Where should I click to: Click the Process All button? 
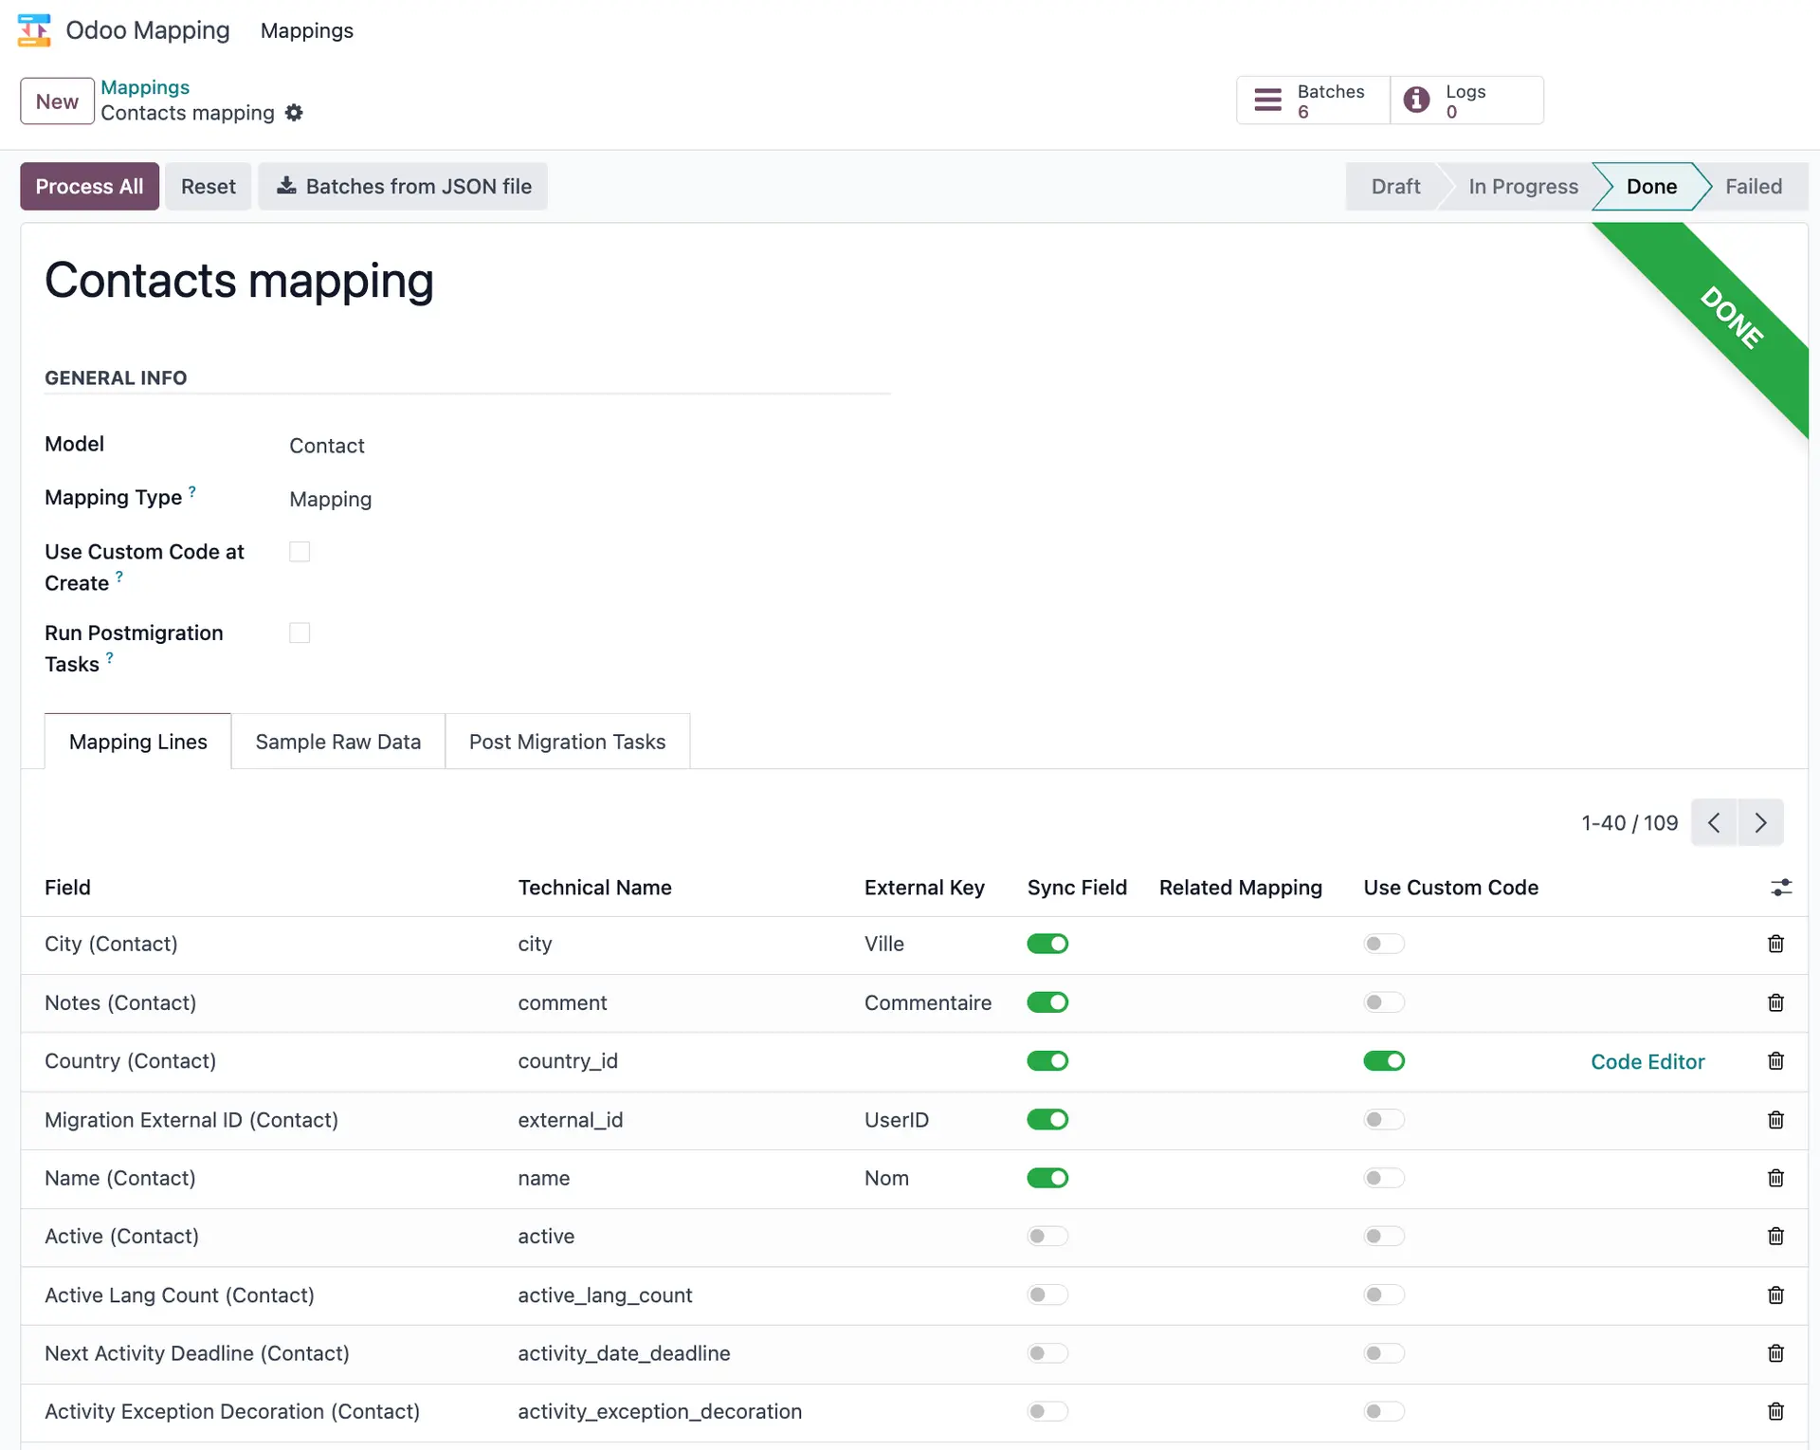[88, 186]
